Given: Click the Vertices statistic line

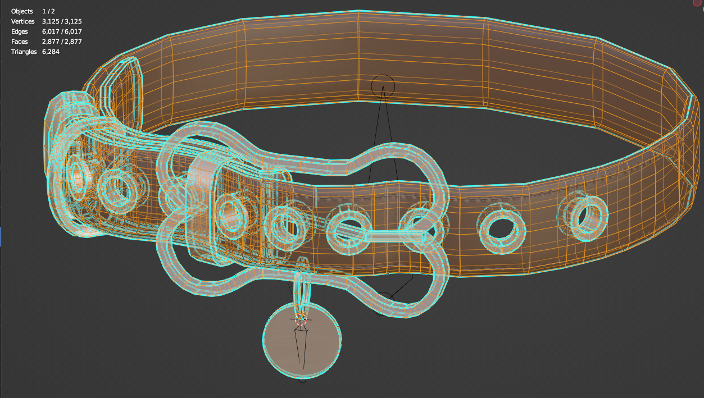Looking at the screenshot, I should point(47,21).
